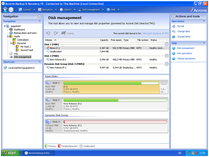Screen dimensions: 209x157
Task: Click the Disk 2 drive icon
Action: point(48,100)
